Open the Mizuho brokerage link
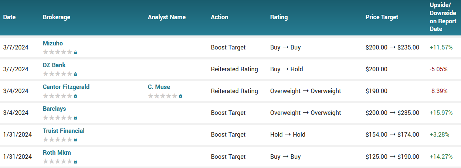The width and height of the screenshot is (461, 168). pos(53,44)
